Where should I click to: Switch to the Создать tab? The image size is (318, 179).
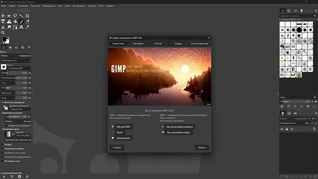(178, 44)
